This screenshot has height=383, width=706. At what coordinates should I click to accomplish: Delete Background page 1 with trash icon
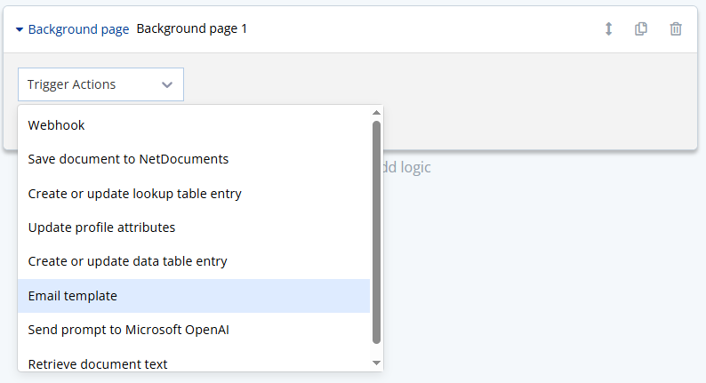[676, 28]
